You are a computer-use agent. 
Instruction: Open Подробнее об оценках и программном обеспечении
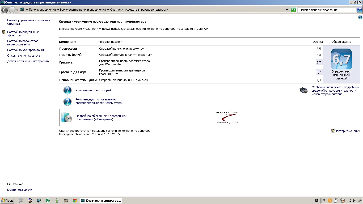click(102, 118)
